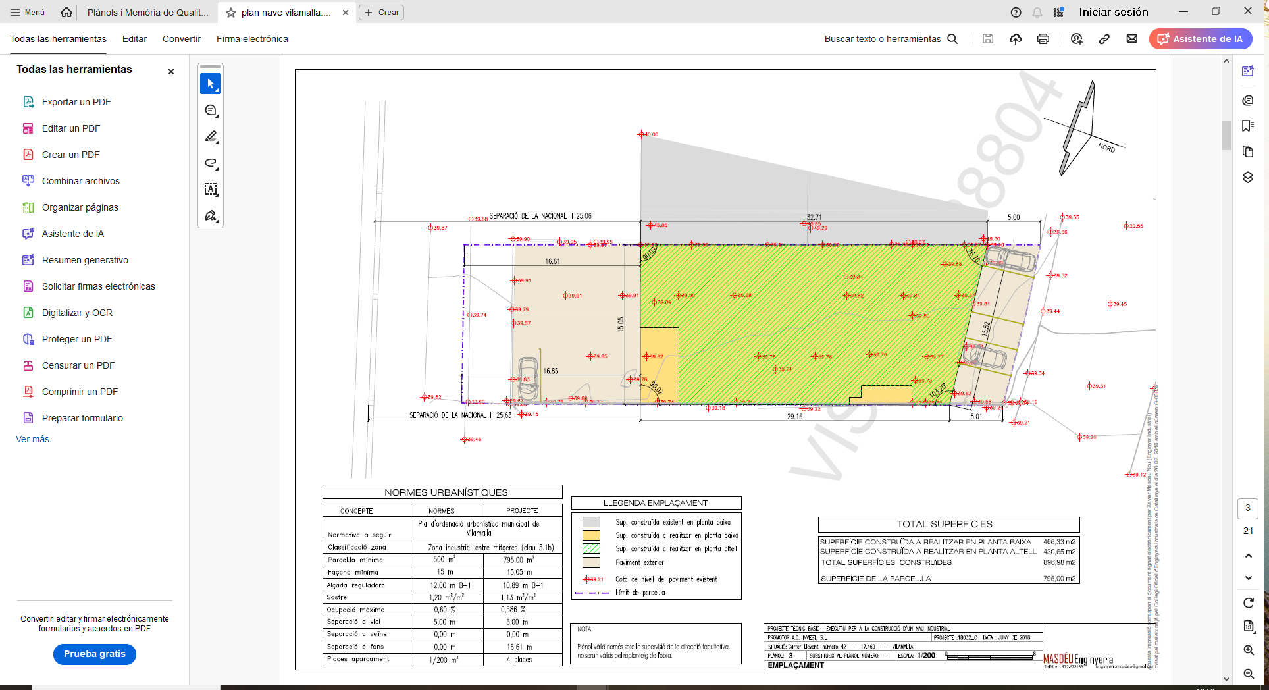This screenshot has height=690, width=1269.
Task: Click the zoom in magnifier icon
Action: point(1248,650)
